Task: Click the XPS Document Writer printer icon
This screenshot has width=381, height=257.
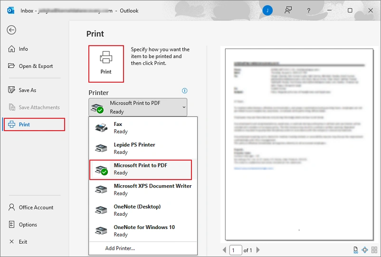Action: point(101,189)
